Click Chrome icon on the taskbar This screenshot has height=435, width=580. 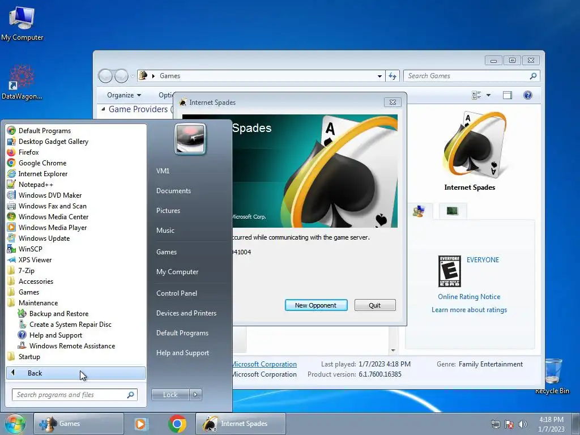177,424
